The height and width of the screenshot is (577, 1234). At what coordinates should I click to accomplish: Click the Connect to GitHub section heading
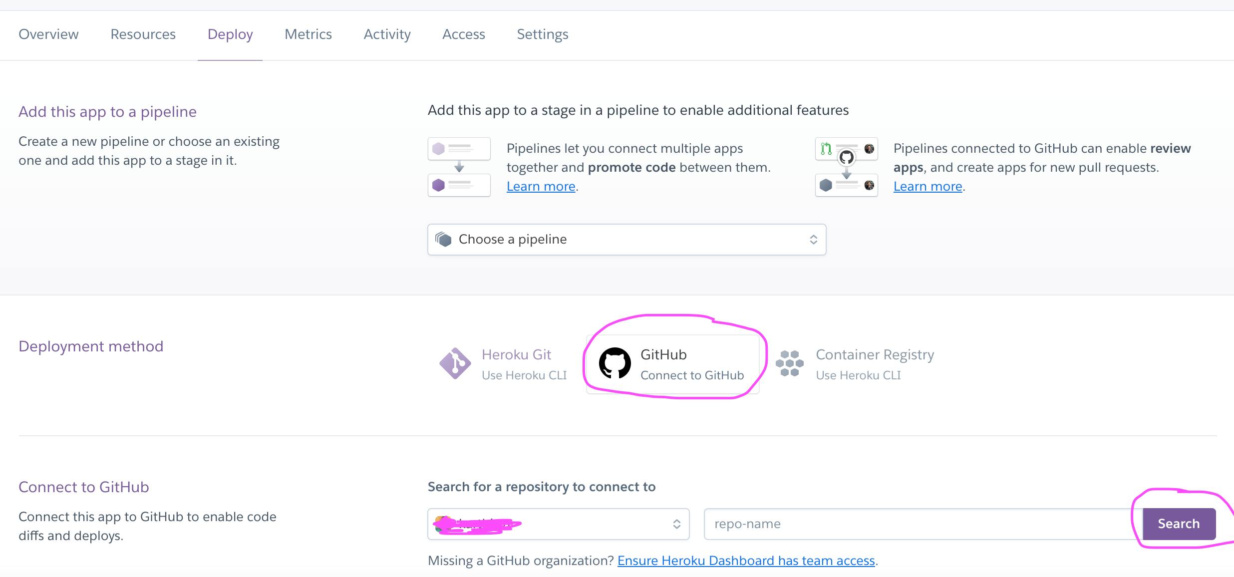tap(84, 487)
